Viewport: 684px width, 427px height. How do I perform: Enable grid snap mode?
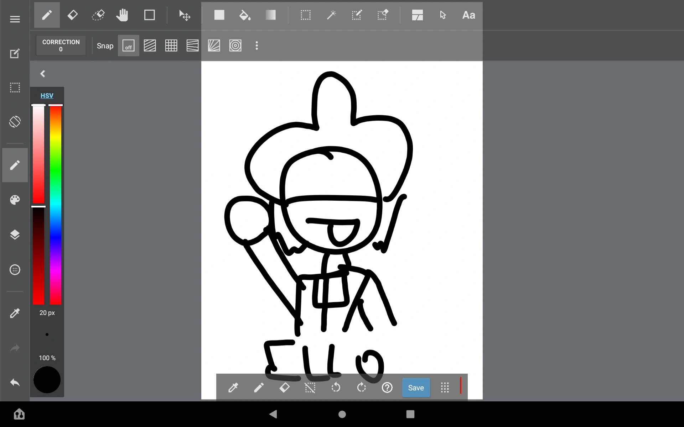[x=171, y=46]
